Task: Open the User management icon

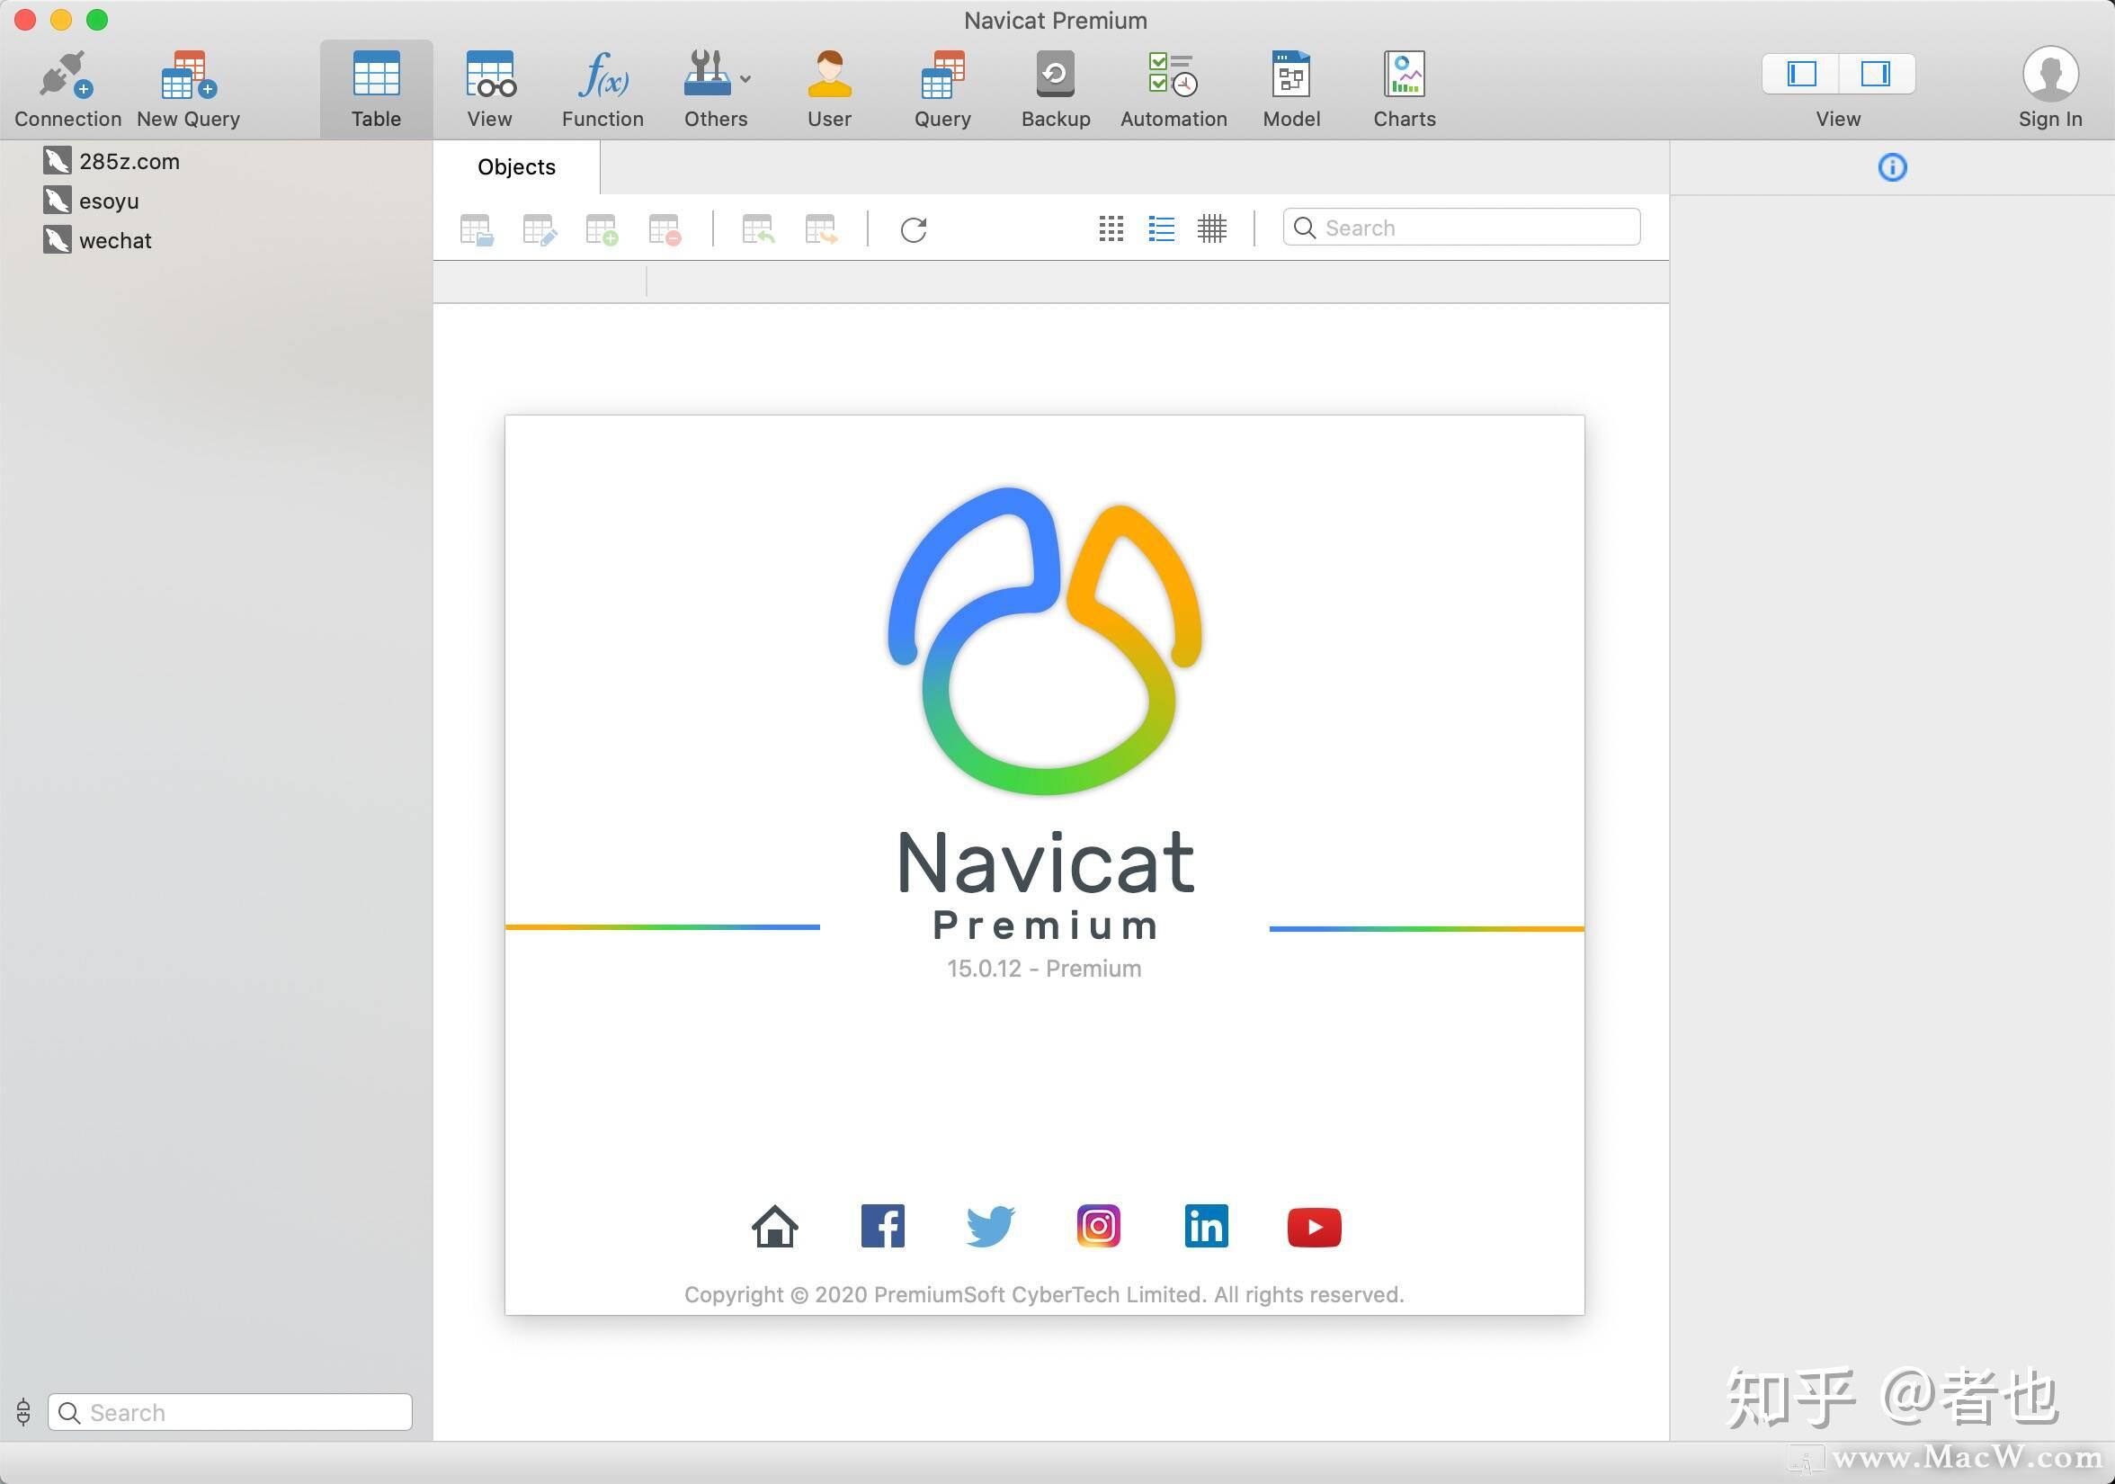Action: pyautogui.click(x=829, y=88)
